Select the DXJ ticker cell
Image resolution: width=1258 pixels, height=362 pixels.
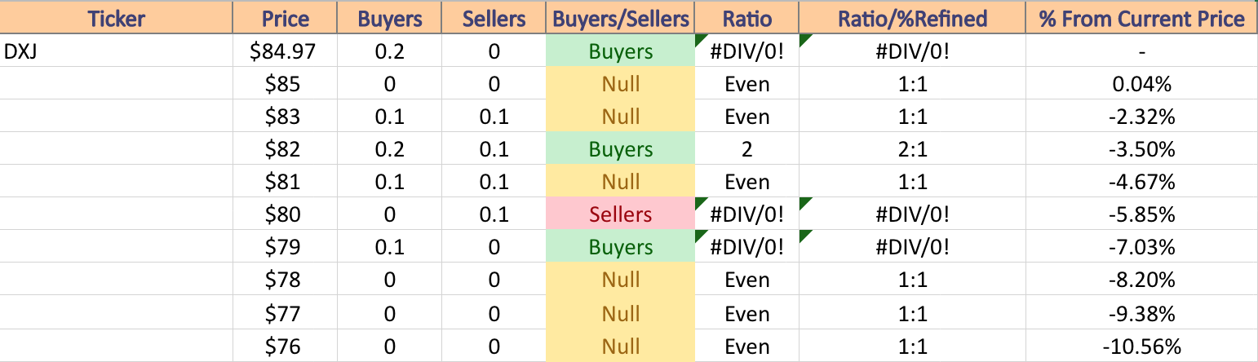click(117, 51)
